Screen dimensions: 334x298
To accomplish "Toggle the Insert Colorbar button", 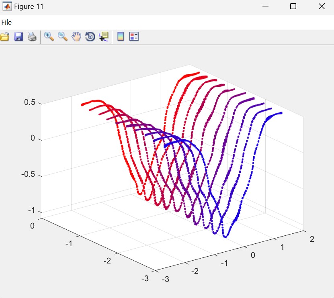I will point(120,37).
